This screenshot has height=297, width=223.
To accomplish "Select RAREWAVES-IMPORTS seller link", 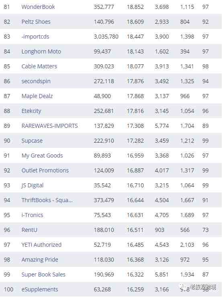I will point(49,126).
